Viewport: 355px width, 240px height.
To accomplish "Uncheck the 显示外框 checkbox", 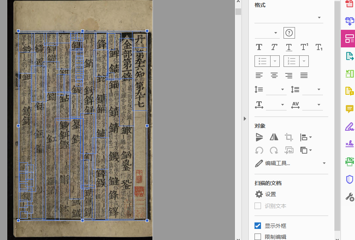I will click(x=258, y=225).
